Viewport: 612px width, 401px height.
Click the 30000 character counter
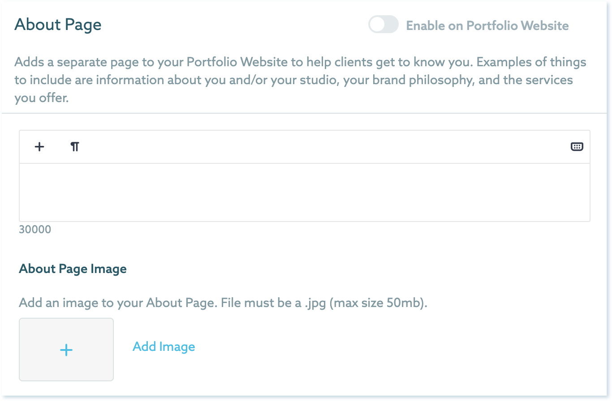pos(35,230)
